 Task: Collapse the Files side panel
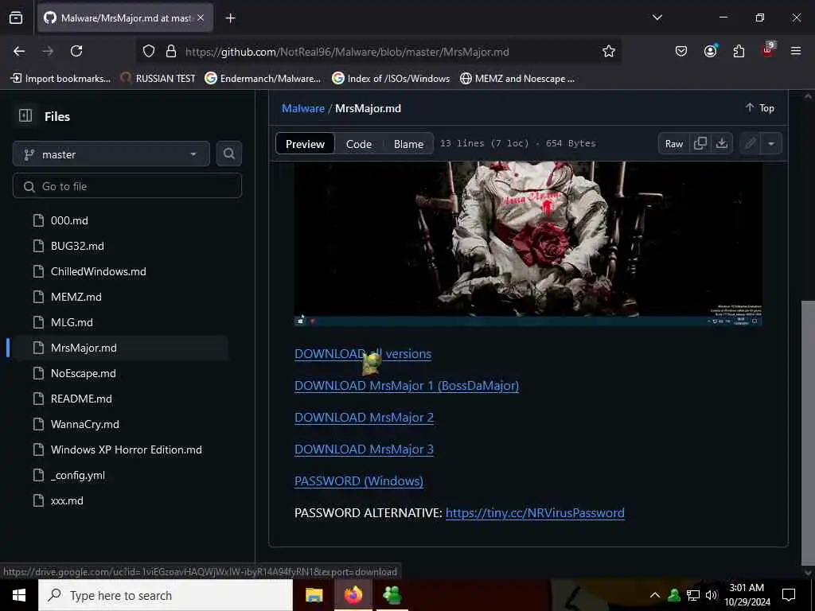coord(25,116)
